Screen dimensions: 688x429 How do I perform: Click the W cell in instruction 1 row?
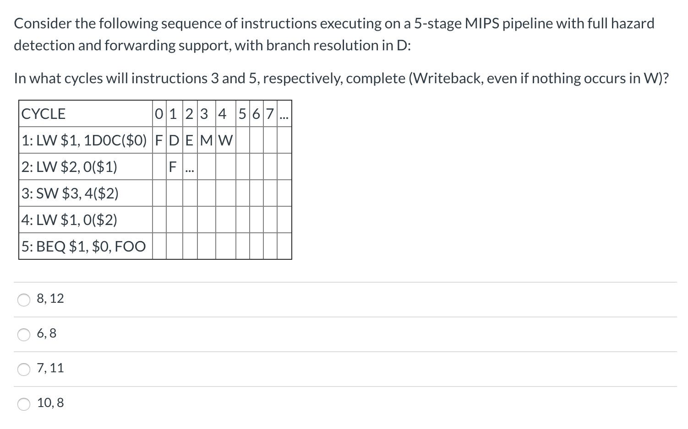[226, 140]
